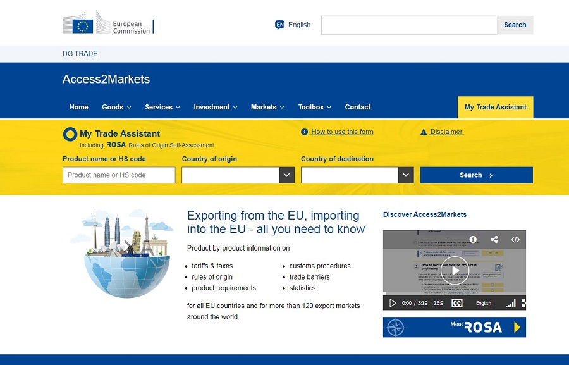
Task: Open the Disclaimer link
Action: pos(446,132)
